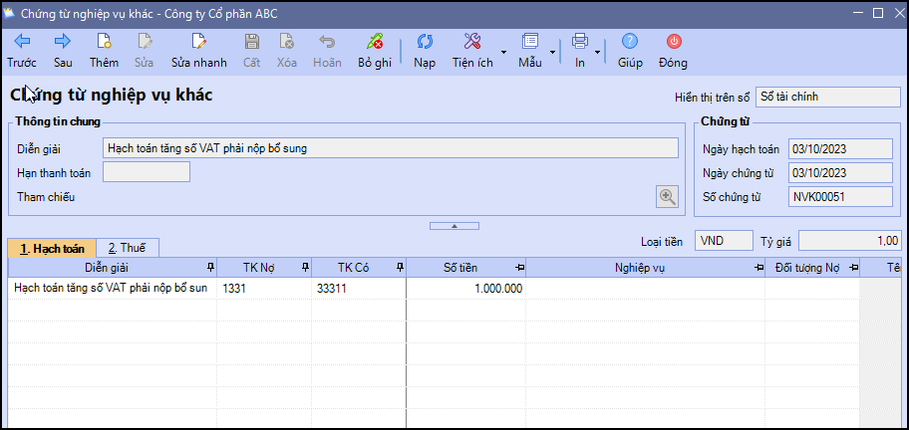Image resolution: width=909 pixels, height=430 pixels.
Task: Expand the Tiện ích dropdown arrow
Action: 503,51
